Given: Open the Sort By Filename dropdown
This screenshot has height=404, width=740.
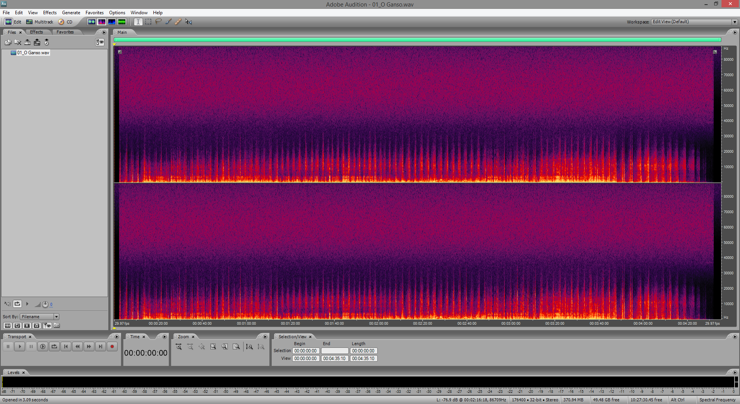Looking at the screenshot, I should [56, 317].
